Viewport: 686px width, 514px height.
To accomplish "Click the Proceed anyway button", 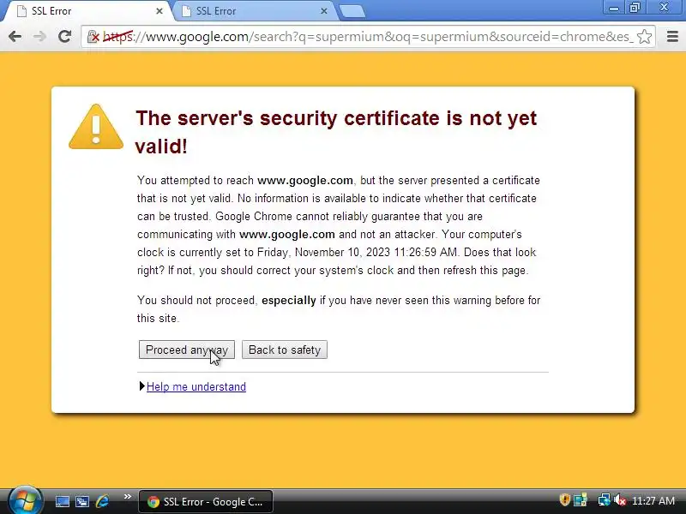I will point(187,350).
